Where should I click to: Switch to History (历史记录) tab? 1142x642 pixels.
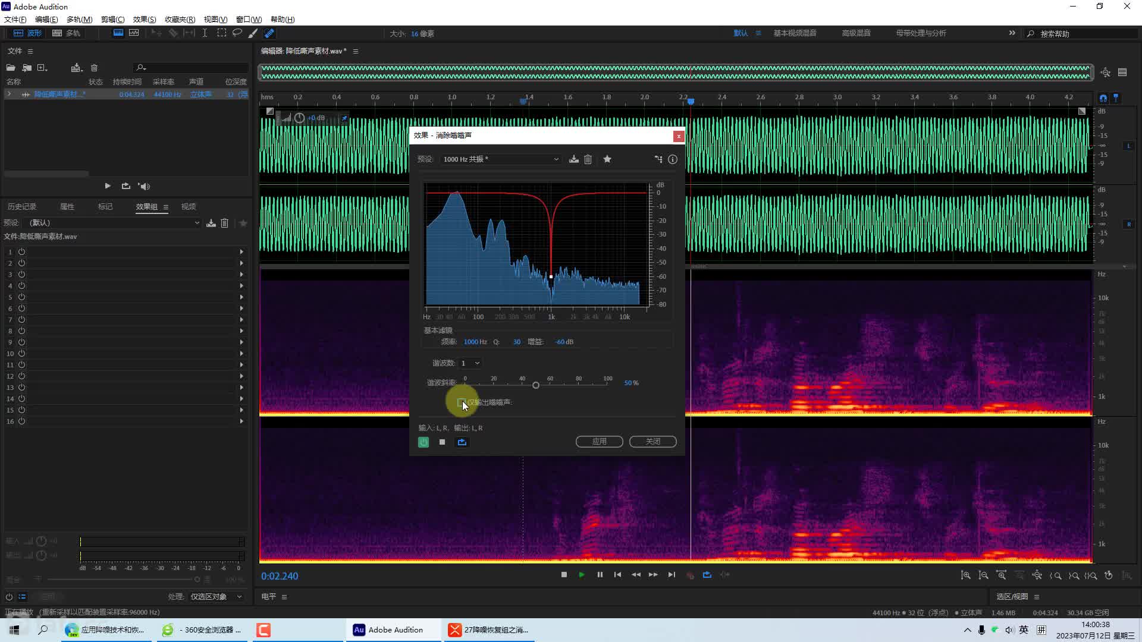pyautogui.click(x=22, y=206)
